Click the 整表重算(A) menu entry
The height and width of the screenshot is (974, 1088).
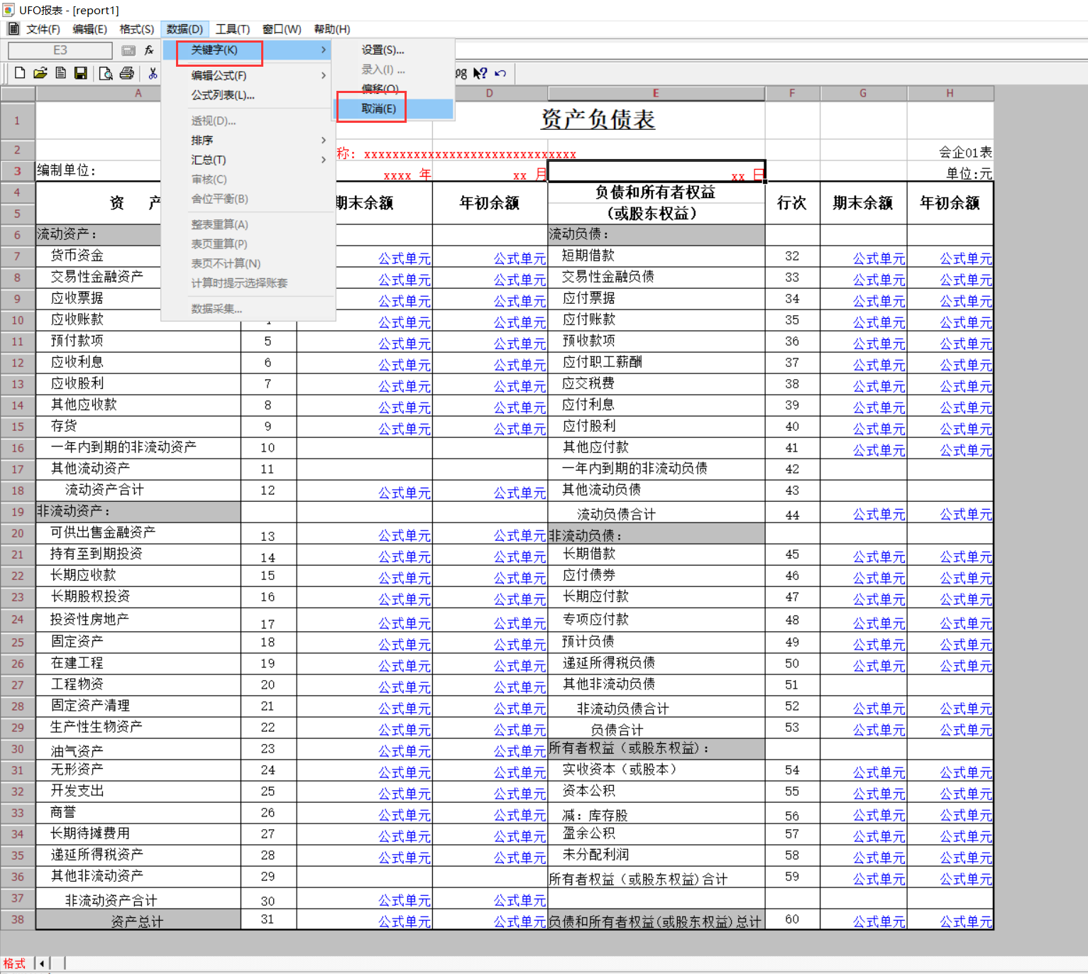coord(248,224)
